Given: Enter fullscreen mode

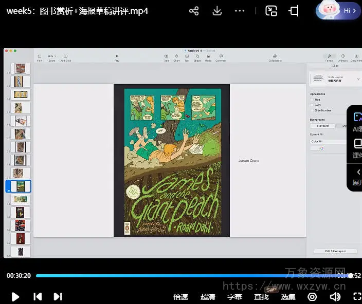Looking at the screenshot, I should click(357, 296).
